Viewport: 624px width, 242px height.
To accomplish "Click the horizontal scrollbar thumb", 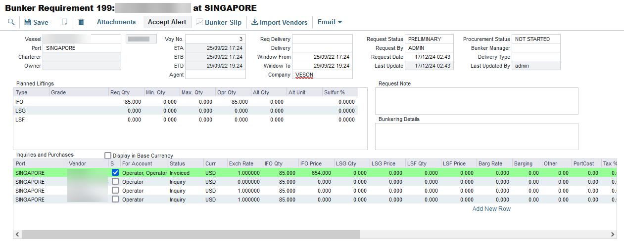I will (191, 234).
